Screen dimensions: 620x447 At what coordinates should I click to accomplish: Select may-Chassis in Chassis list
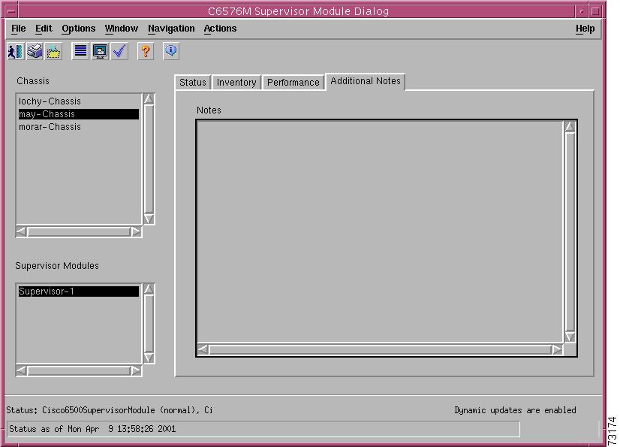tap(79, 114)
